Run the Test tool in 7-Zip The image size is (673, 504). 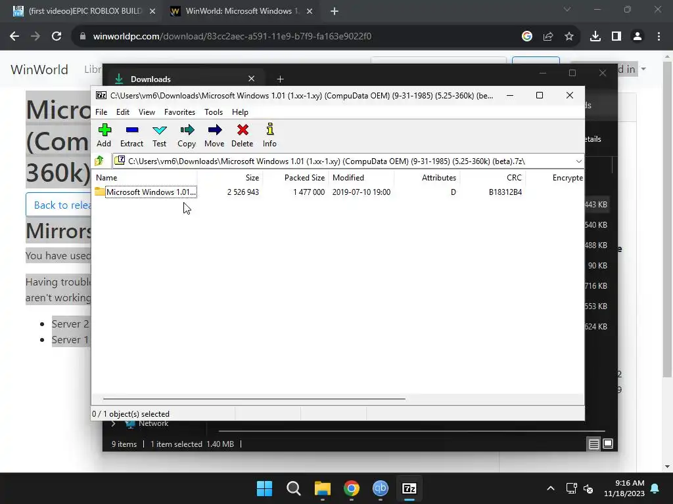pos(159,135)
